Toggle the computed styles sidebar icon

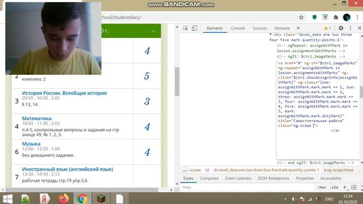click(x=354, y=188)
